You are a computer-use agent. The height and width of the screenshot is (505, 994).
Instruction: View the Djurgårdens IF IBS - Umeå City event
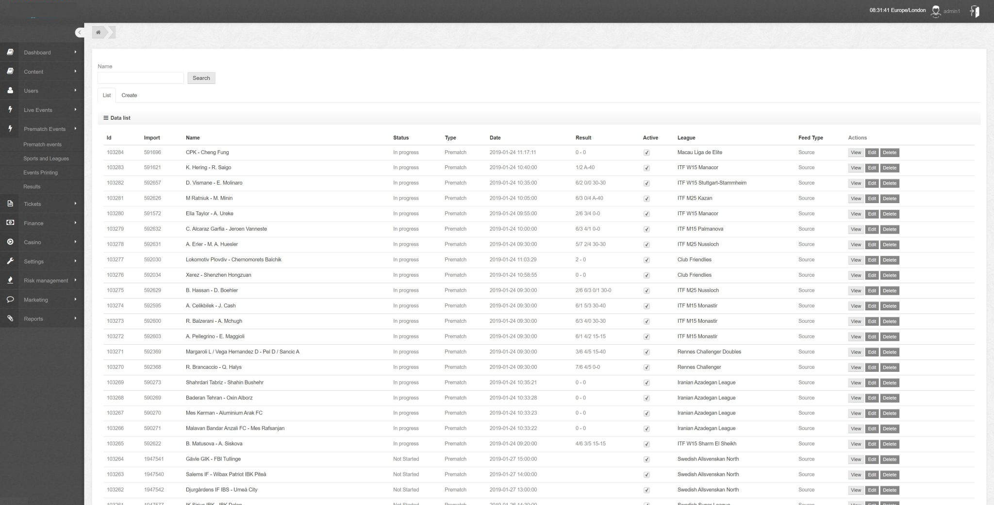(856, 490)
